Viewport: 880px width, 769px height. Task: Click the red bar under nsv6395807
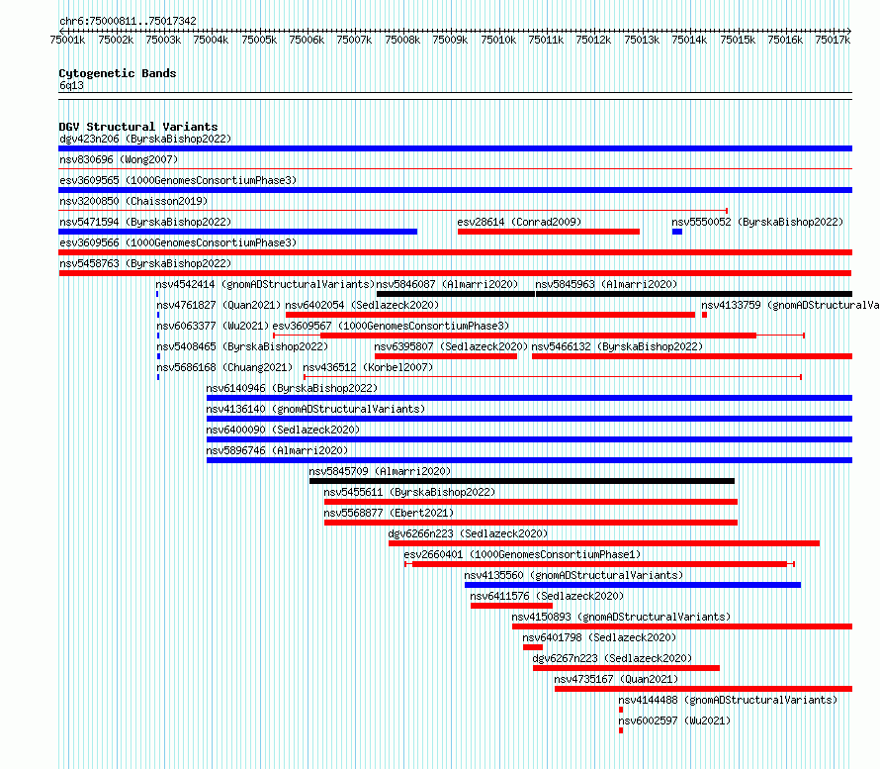point(446,356)
